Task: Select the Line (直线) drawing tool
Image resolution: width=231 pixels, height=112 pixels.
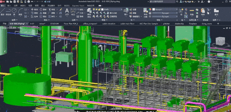Action: [x=3, y=12]
